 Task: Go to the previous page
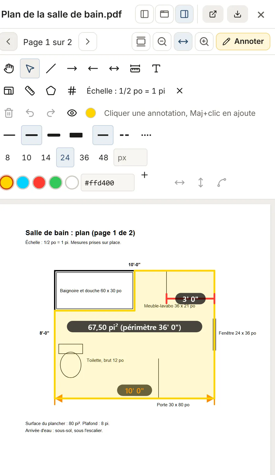(x=8, y=42)
